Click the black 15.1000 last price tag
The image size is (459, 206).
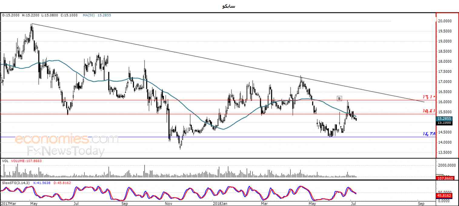click(x=444, y=123)
